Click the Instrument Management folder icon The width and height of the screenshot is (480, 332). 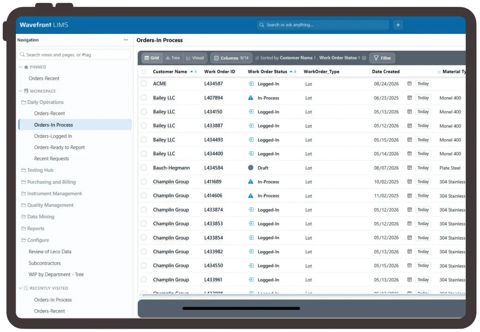[23, 194]
